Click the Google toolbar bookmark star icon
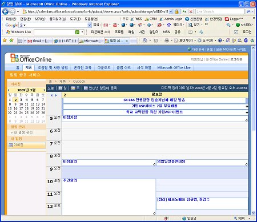The height and width of the screenshot is (222, 257). tap(168, 25)
